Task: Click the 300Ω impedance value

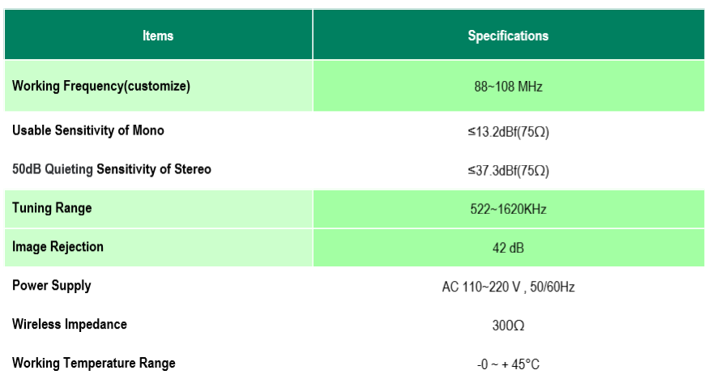Action: pyautogui.click(x=508, y=326)
